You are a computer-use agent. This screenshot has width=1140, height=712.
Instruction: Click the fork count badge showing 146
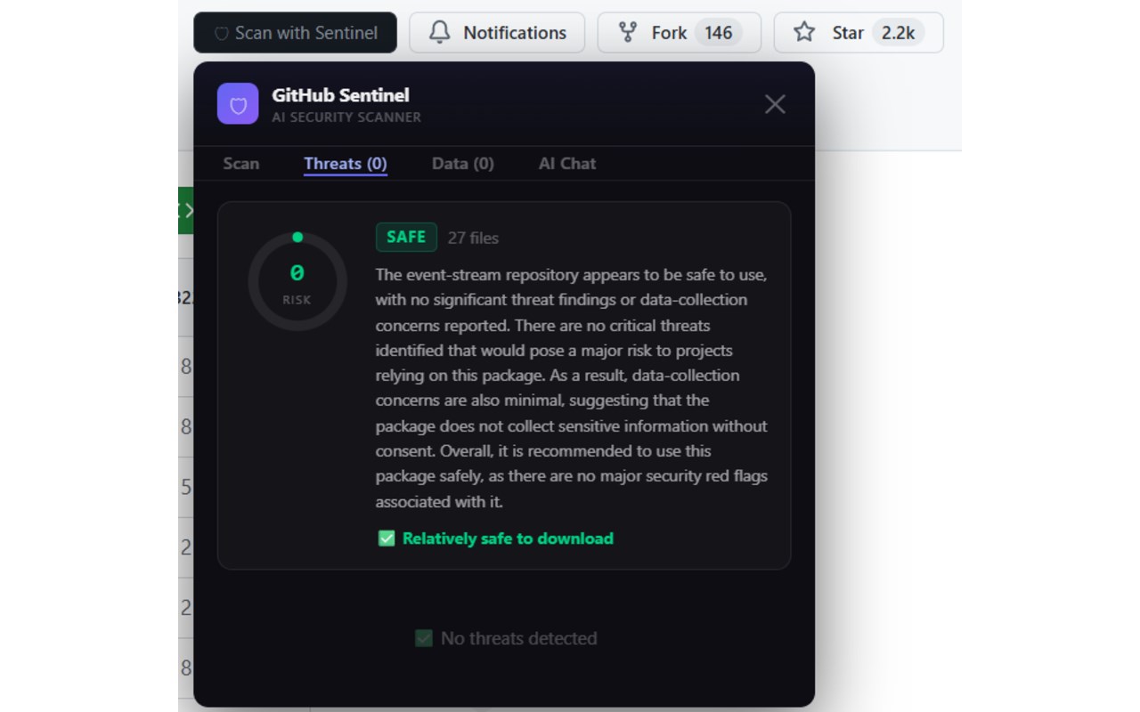pyautogui.click(x=718, y=33)
